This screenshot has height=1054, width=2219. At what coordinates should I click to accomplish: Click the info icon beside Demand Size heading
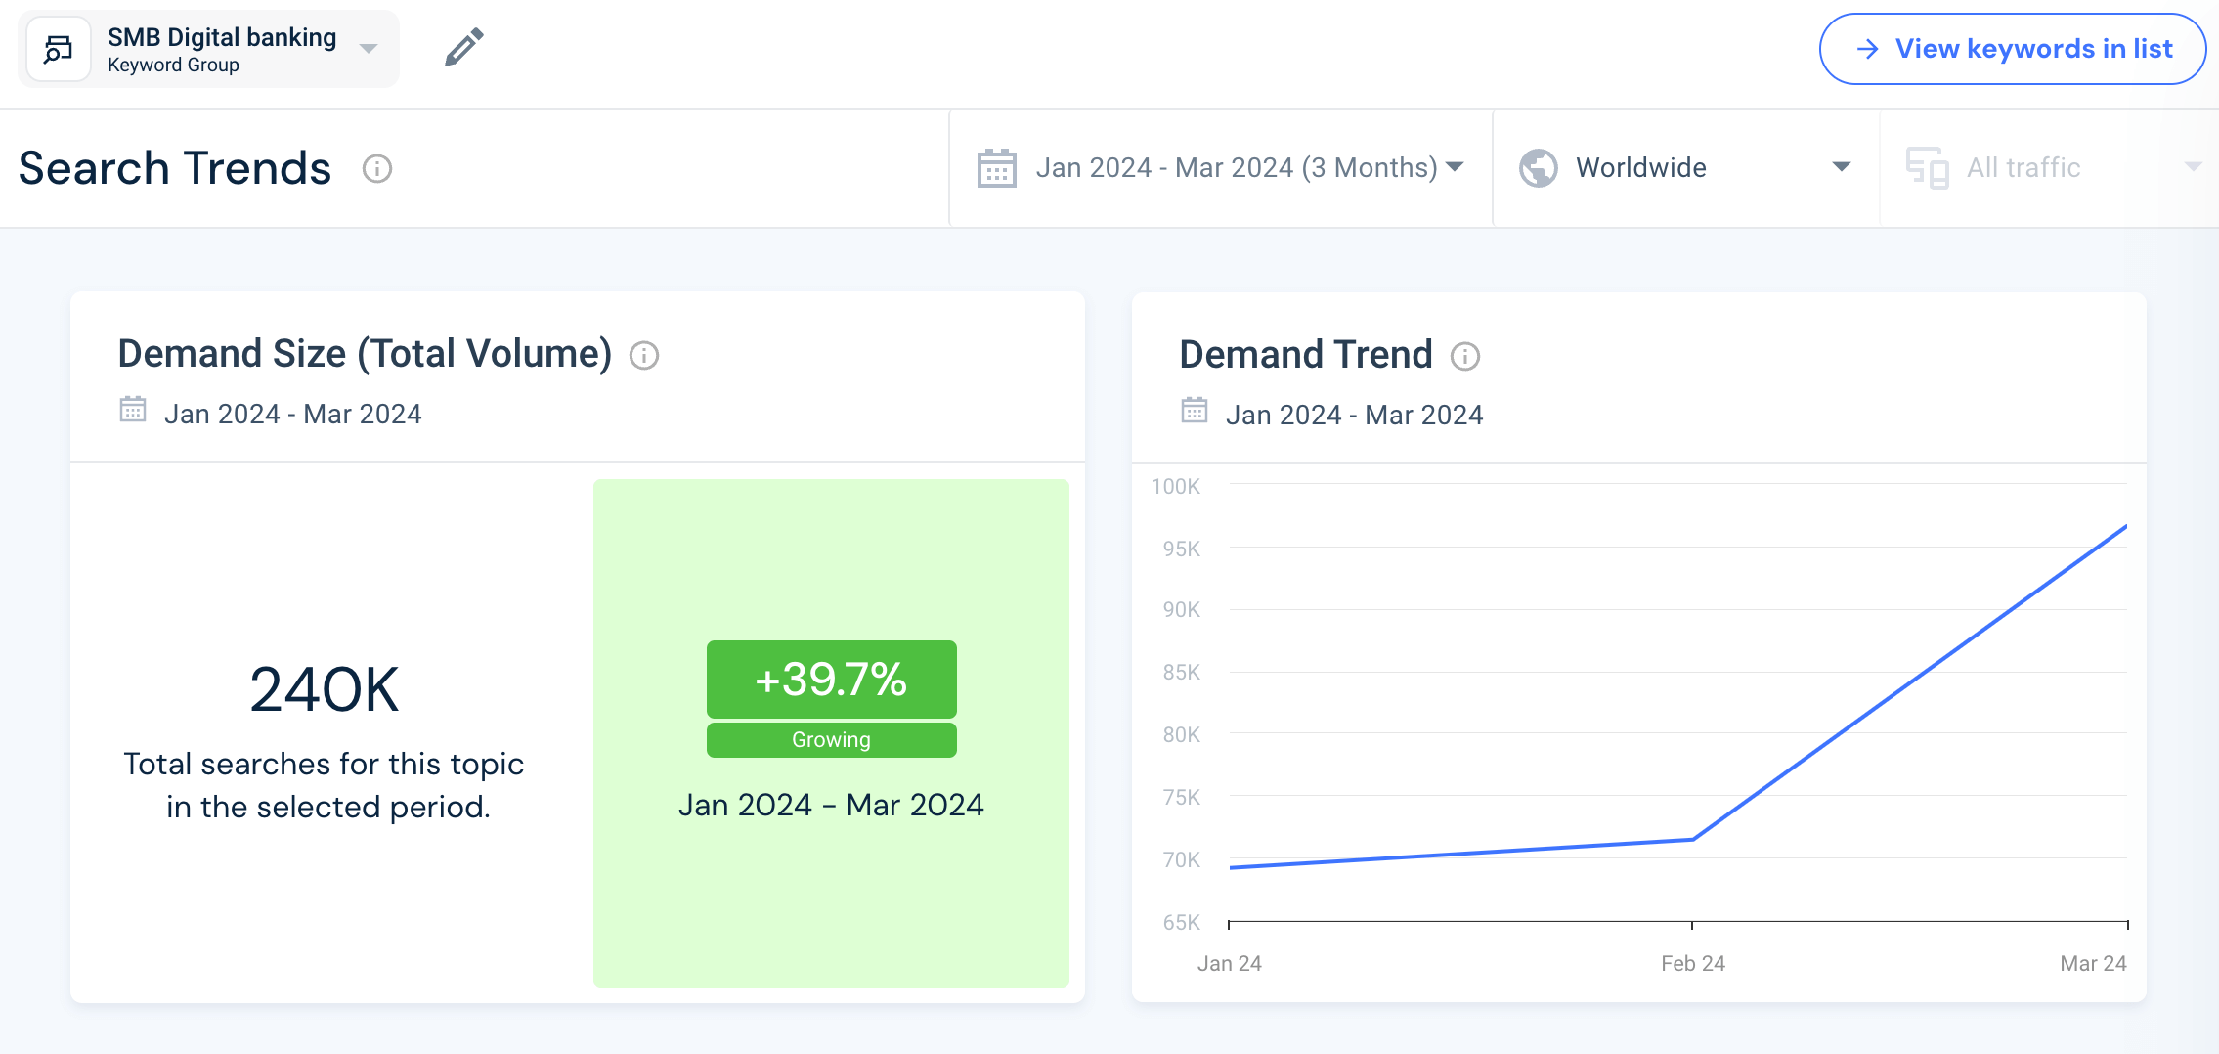pos(644,355)
